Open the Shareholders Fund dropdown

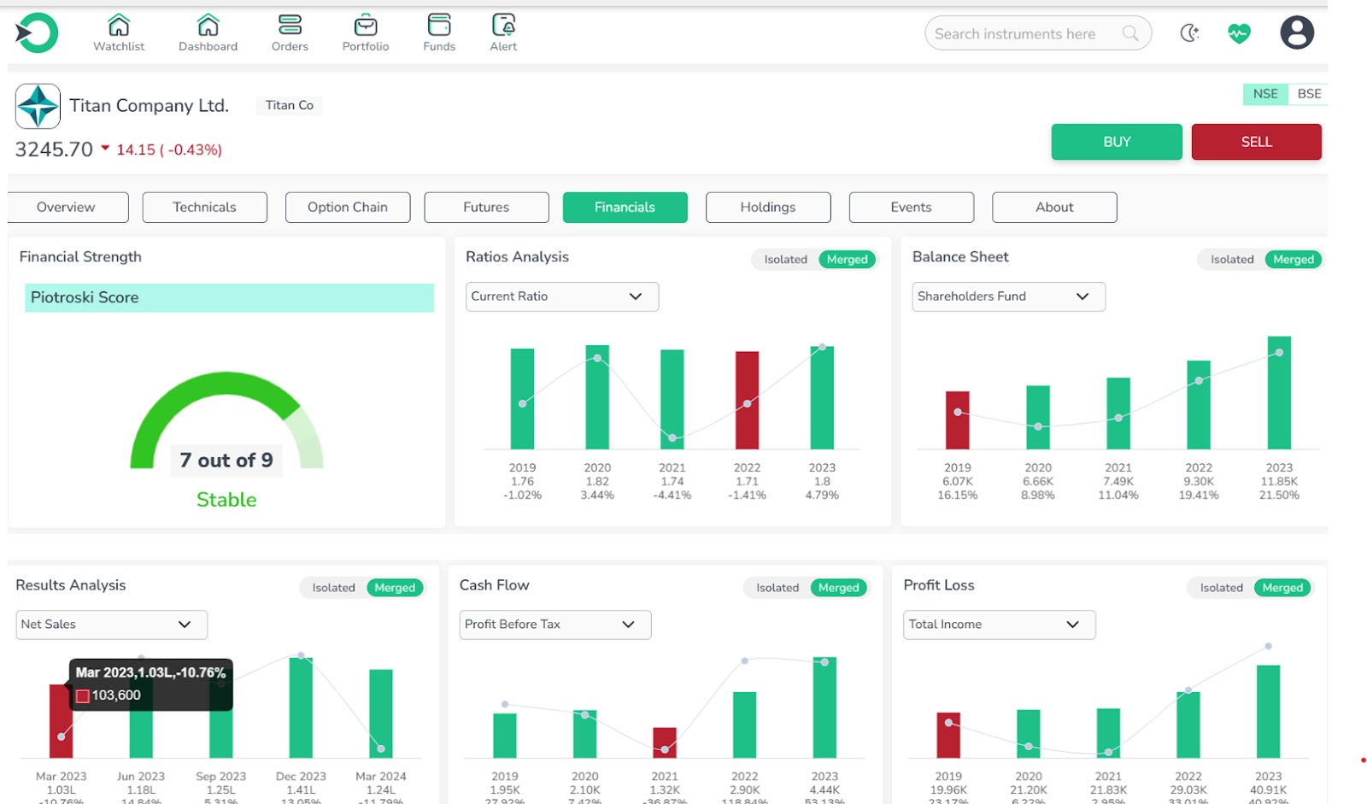[1008, 296]
